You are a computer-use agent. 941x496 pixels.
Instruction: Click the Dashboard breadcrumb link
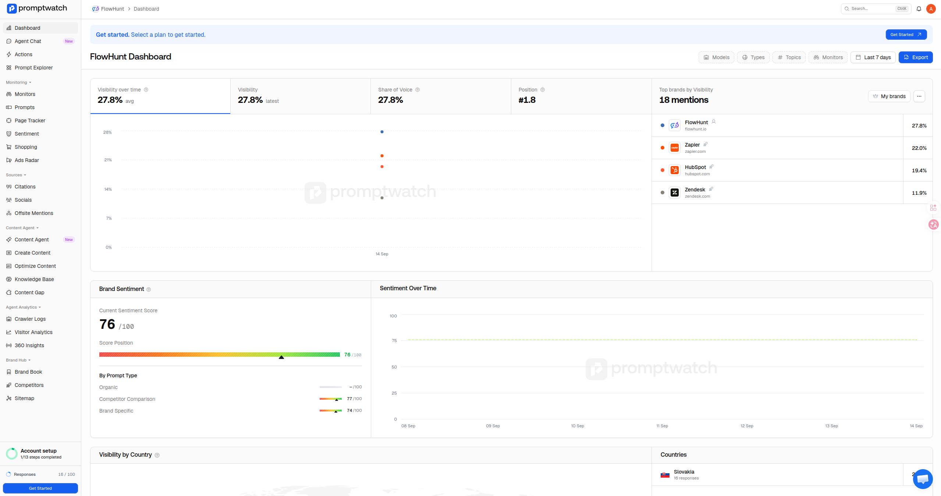146,9
